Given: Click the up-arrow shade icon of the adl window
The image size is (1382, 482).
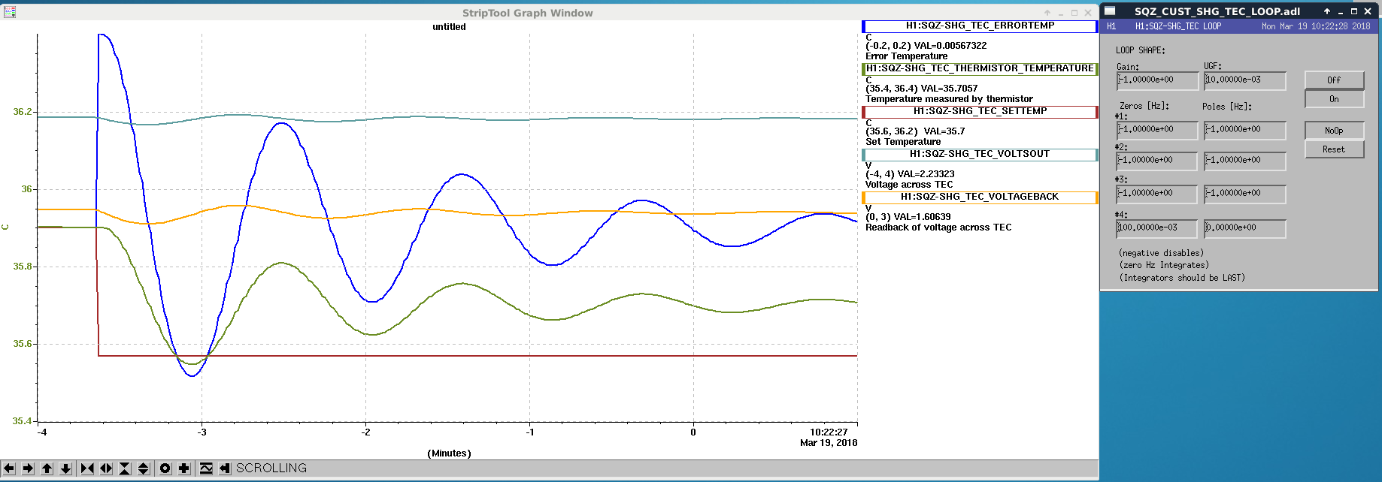Looking at the screenshot, I should point(1327,11).
